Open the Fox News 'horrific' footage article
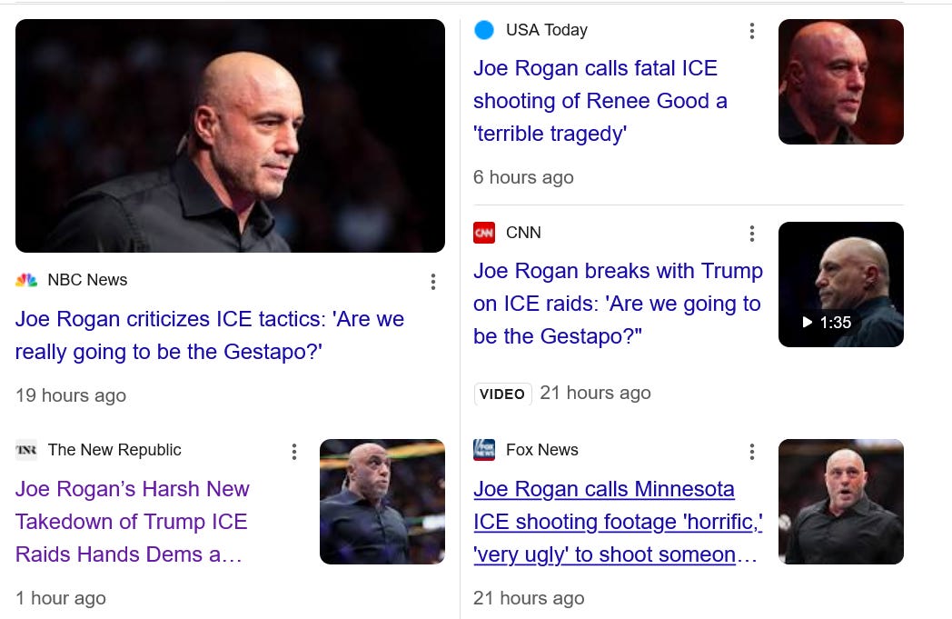Image resolution: width=952 pixels, height=619 pixels. click(618, 522)
